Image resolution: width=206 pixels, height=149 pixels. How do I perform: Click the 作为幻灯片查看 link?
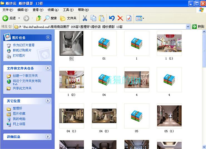click(24, 45)
